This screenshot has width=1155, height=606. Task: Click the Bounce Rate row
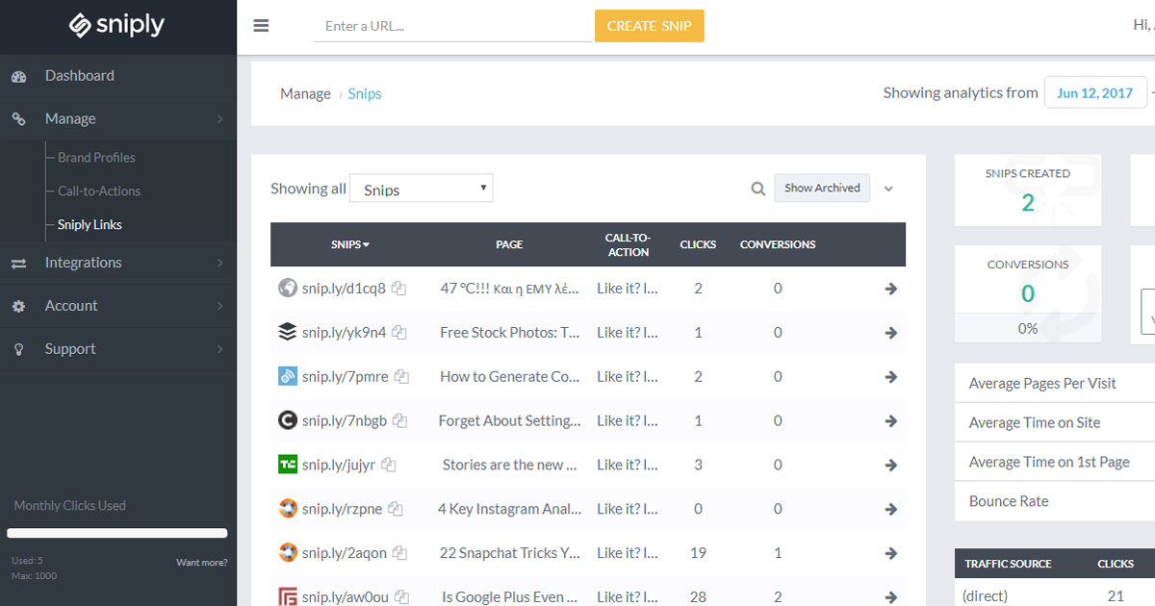1055,501
